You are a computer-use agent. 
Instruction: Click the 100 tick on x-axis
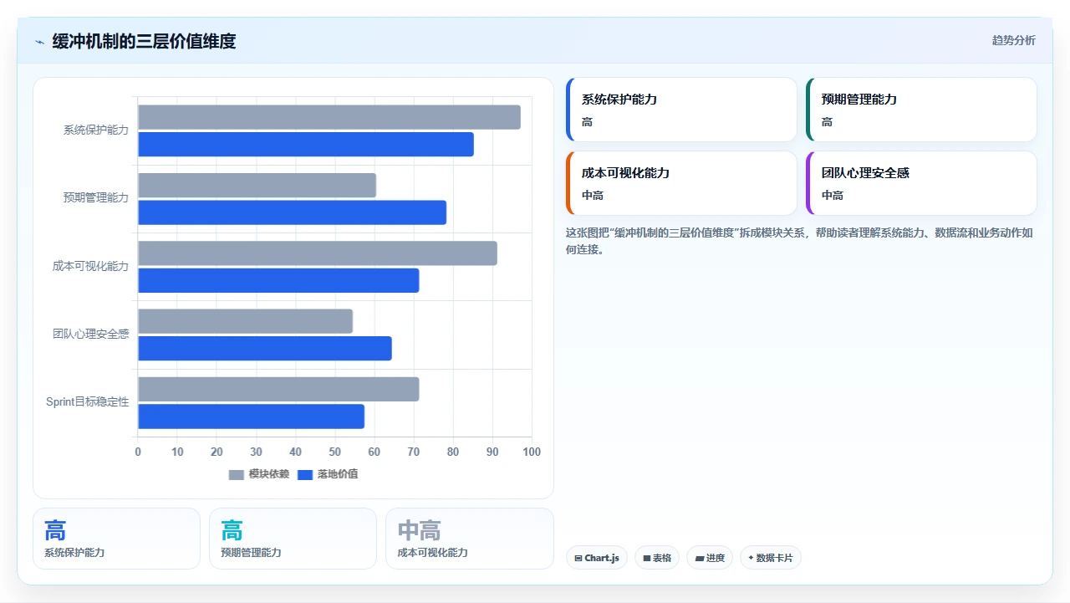point(532,452)
